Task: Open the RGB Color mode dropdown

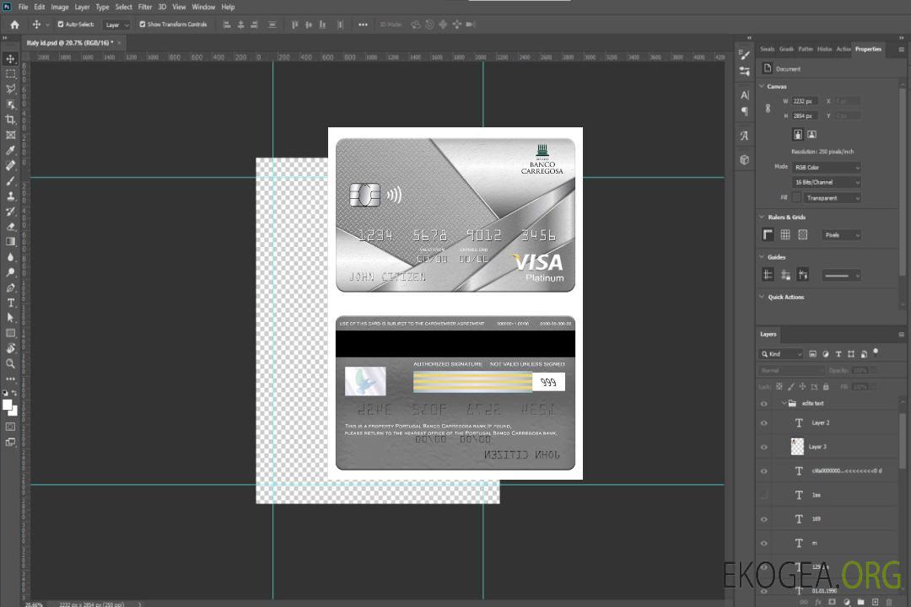Action: pyautogui.click(x=826, y=167)
